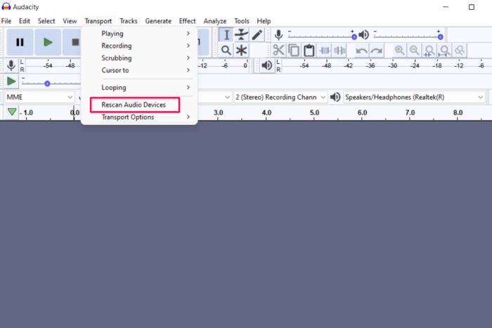Click the Zoom In icon

[399, 50]
